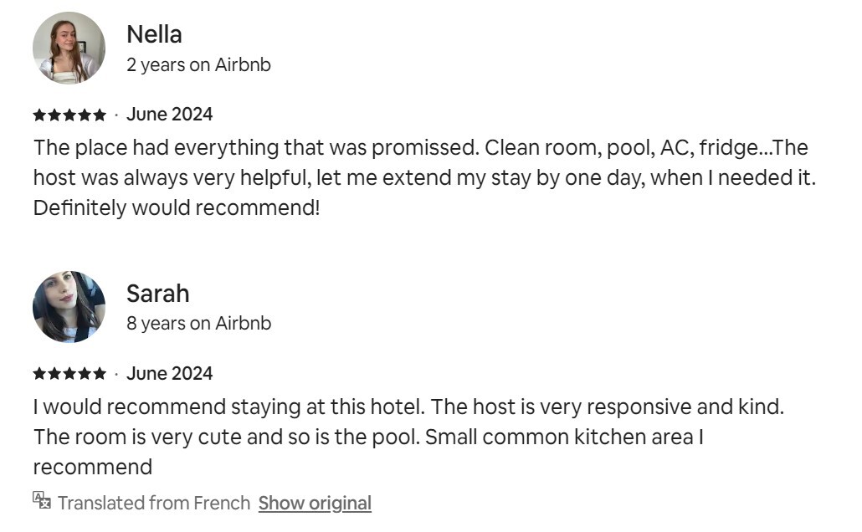
Task: Click the translation icon under Sarah's review
Action: coord(42,501)
